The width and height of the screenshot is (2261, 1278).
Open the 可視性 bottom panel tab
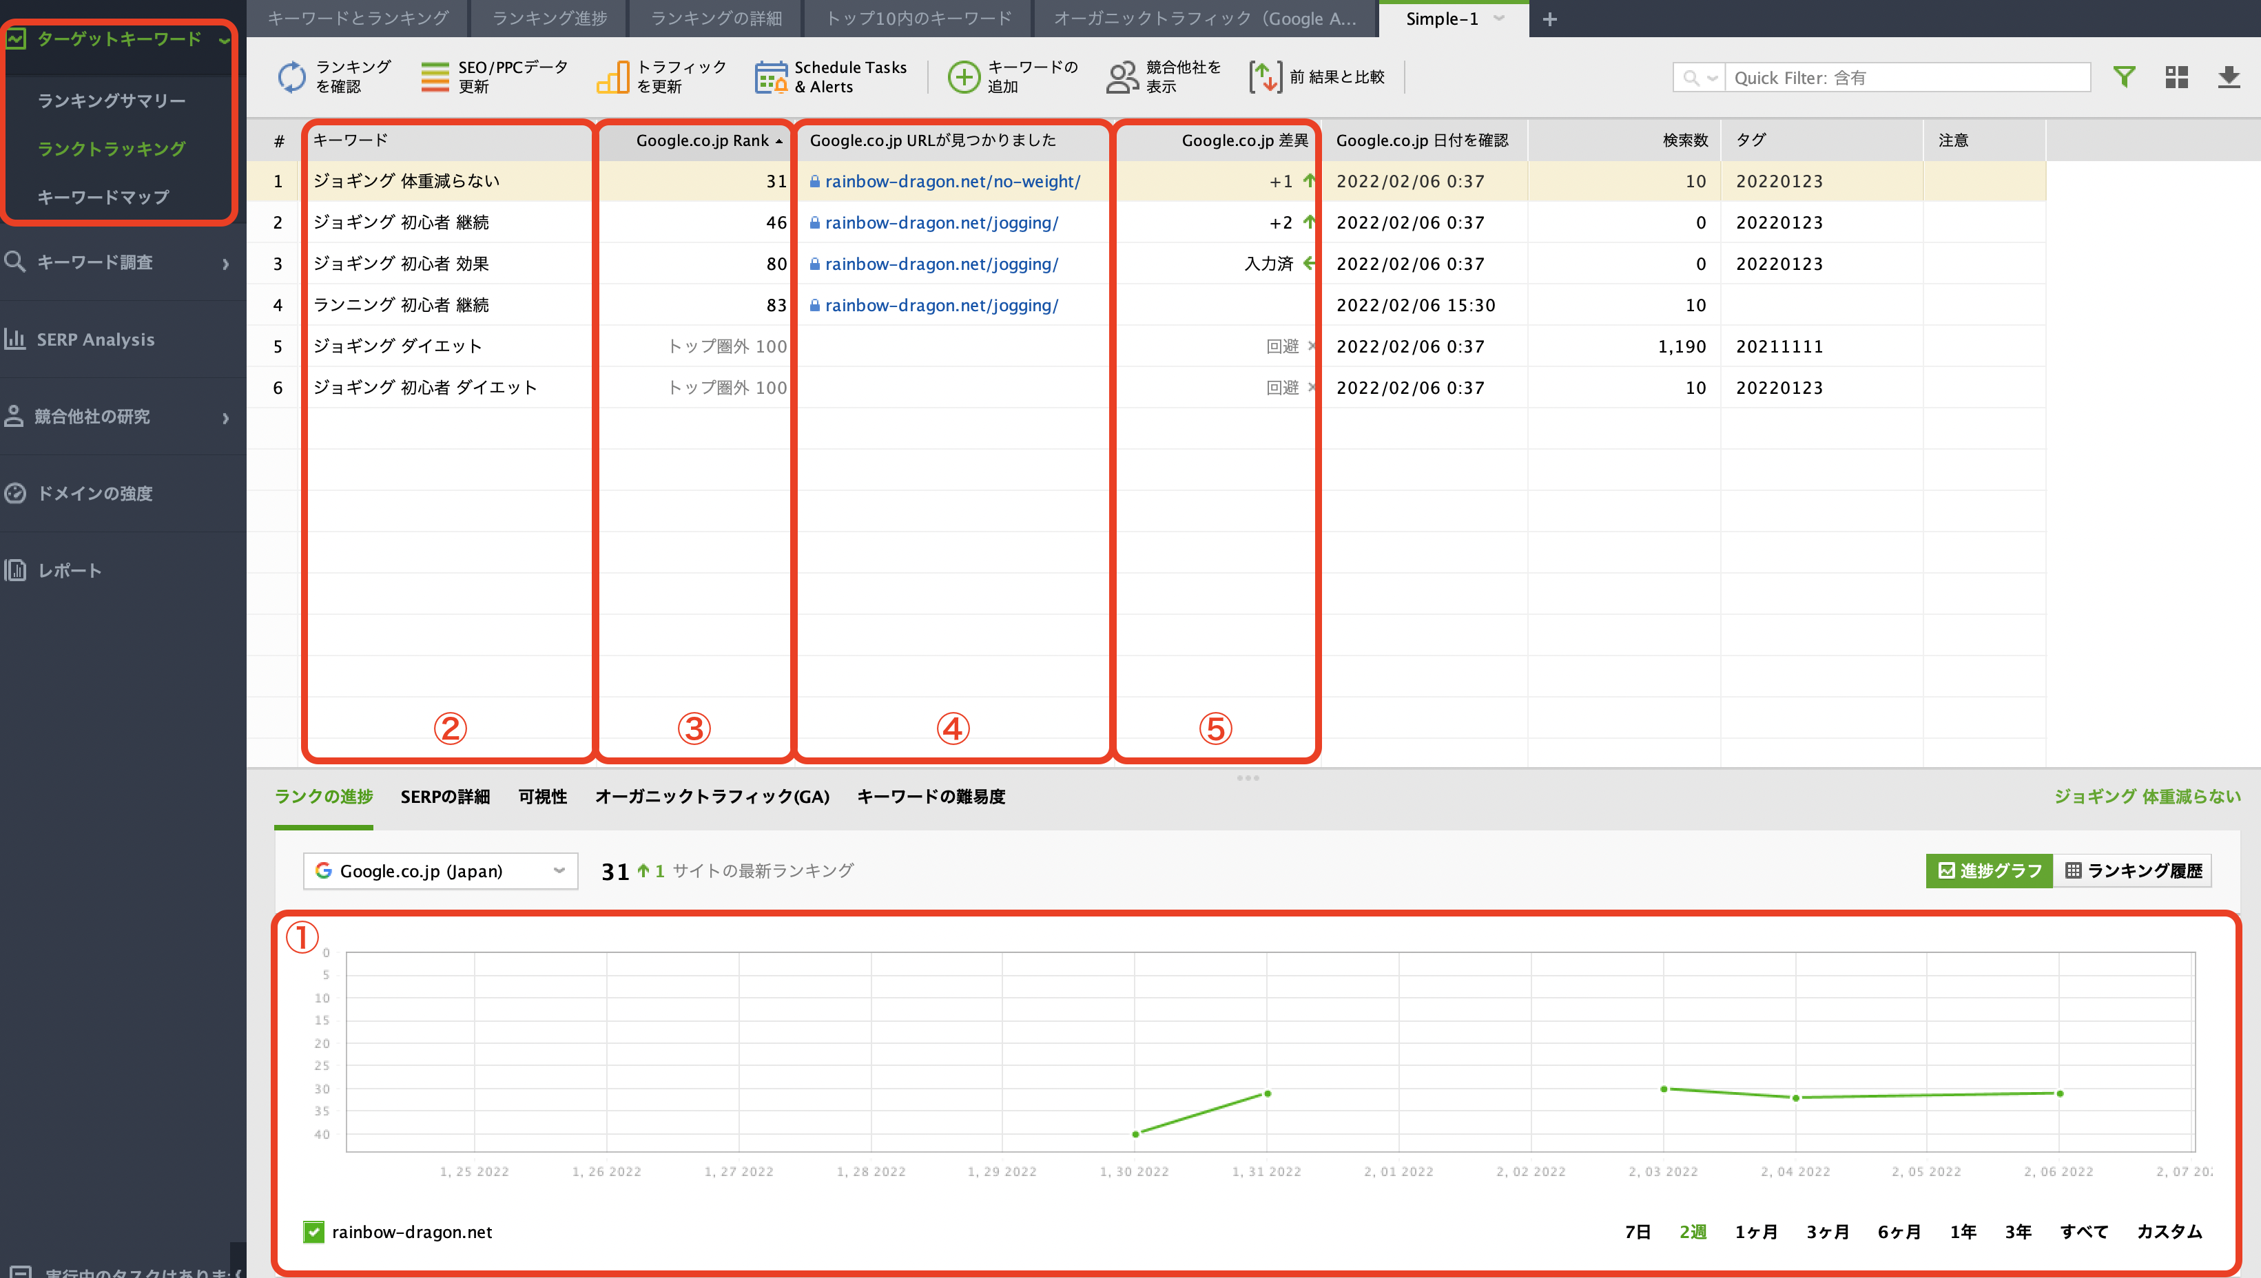point(543,796)
